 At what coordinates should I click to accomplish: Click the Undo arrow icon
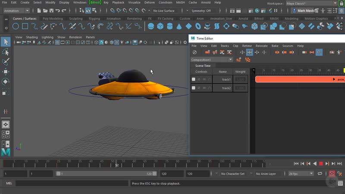click(58, 10)
